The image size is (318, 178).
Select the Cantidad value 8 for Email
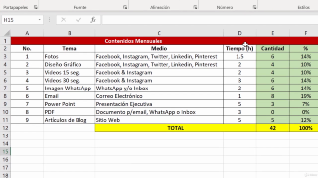click(x=273, y=96)
